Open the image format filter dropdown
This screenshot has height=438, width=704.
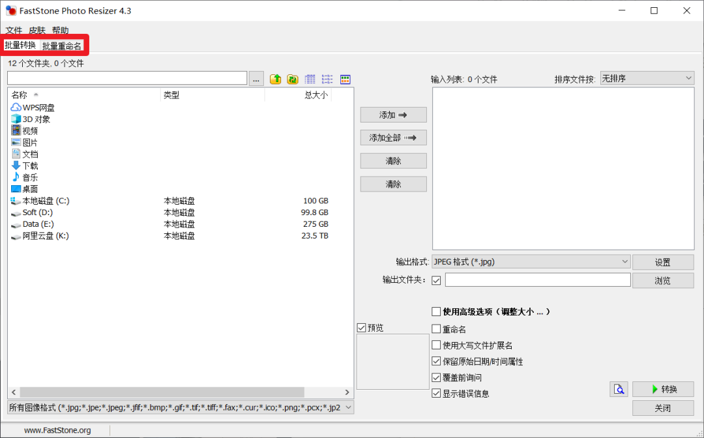180,407
